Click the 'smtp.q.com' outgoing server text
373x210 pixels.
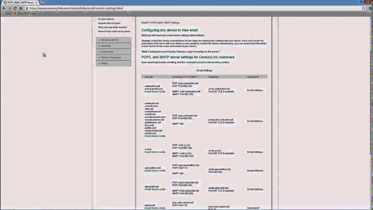(215, 151)
